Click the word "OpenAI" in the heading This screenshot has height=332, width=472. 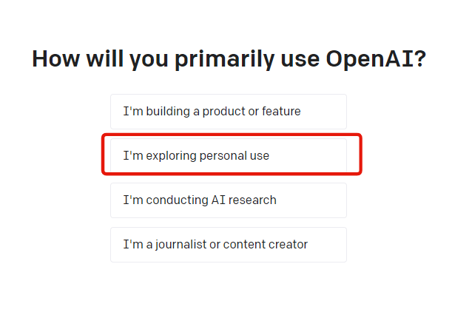[x=375, y=59]
